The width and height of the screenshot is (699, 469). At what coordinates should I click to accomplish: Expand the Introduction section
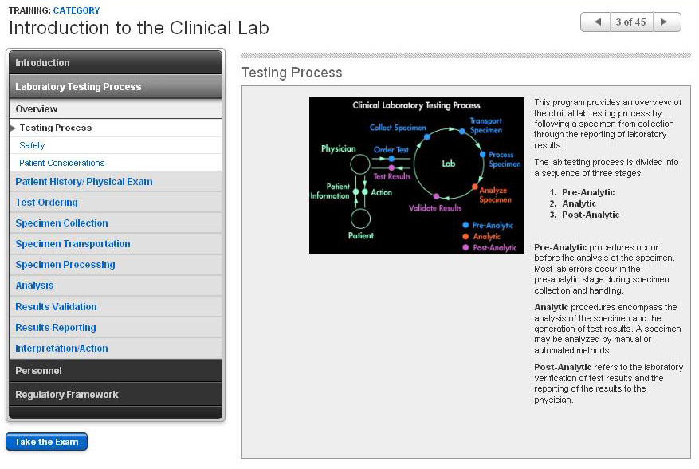[116, 63]
